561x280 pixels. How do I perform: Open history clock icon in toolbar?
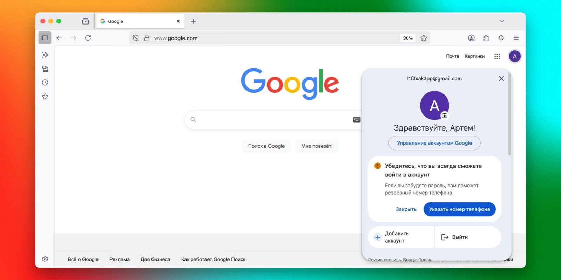point(501,38)
